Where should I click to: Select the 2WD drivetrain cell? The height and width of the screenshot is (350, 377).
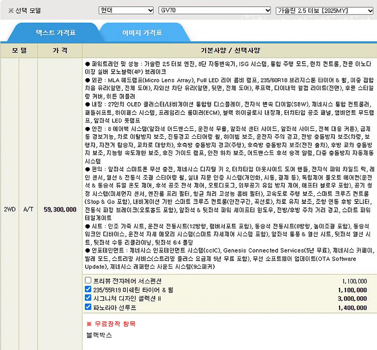9,209
